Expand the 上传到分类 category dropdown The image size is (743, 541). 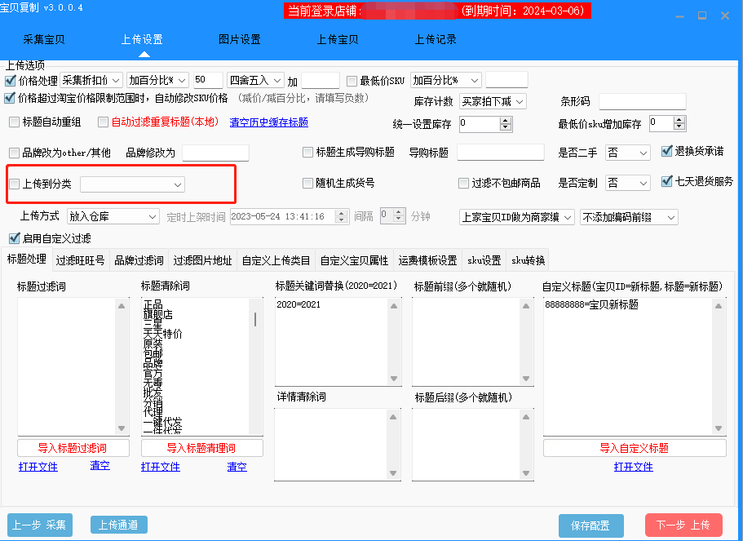click(x=132, y=184)
